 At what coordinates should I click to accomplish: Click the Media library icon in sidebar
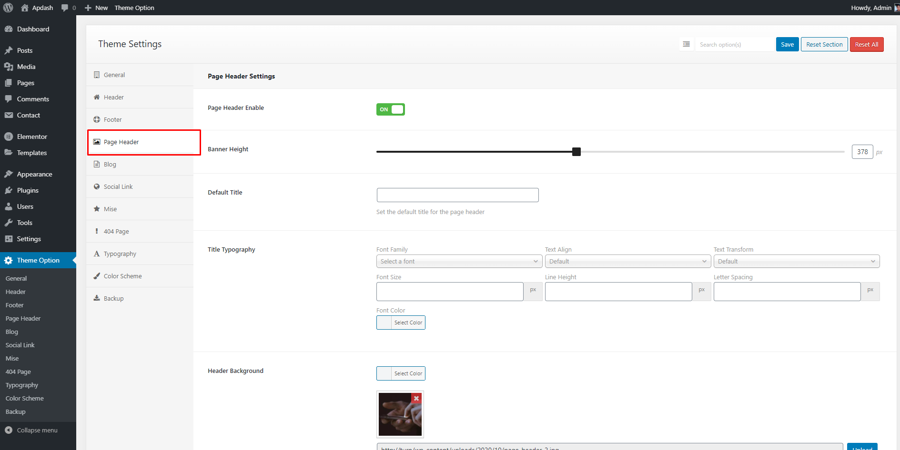[x=9, y=67]
